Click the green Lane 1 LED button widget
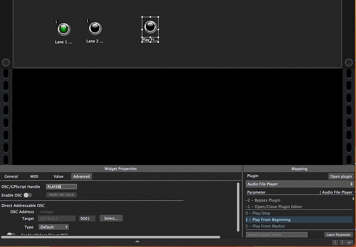Screen dimensions: 356x247 [63, 29]
